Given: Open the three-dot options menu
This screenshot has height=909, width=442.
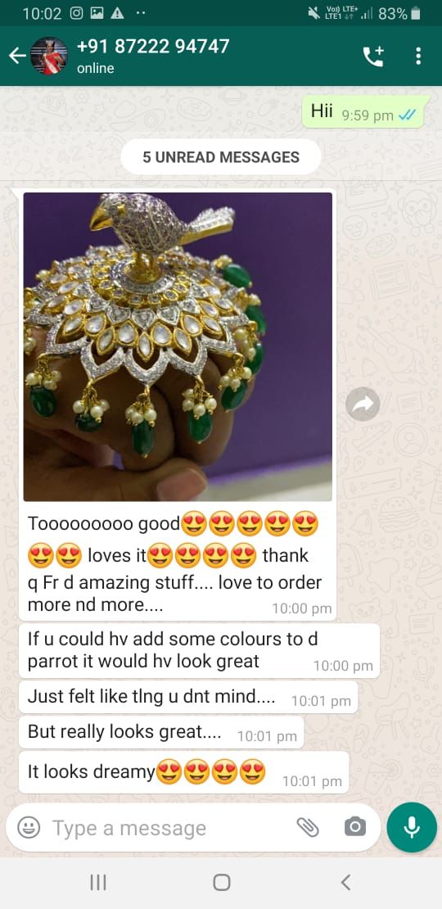Looking at the screenshot, I should 418,57.
